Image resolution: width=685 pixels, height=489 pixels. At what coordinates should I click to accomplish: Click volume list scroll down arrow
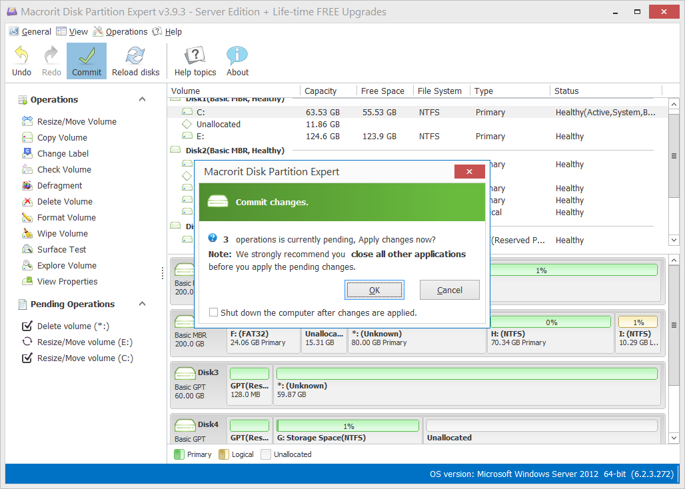[x=674, y=240]
